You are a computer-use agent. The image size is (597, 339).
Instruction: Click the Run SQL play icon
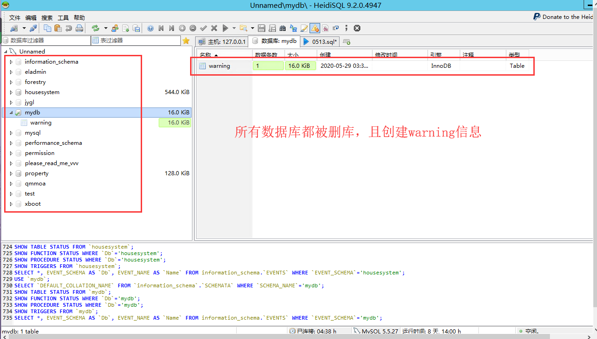coord(225,28)
